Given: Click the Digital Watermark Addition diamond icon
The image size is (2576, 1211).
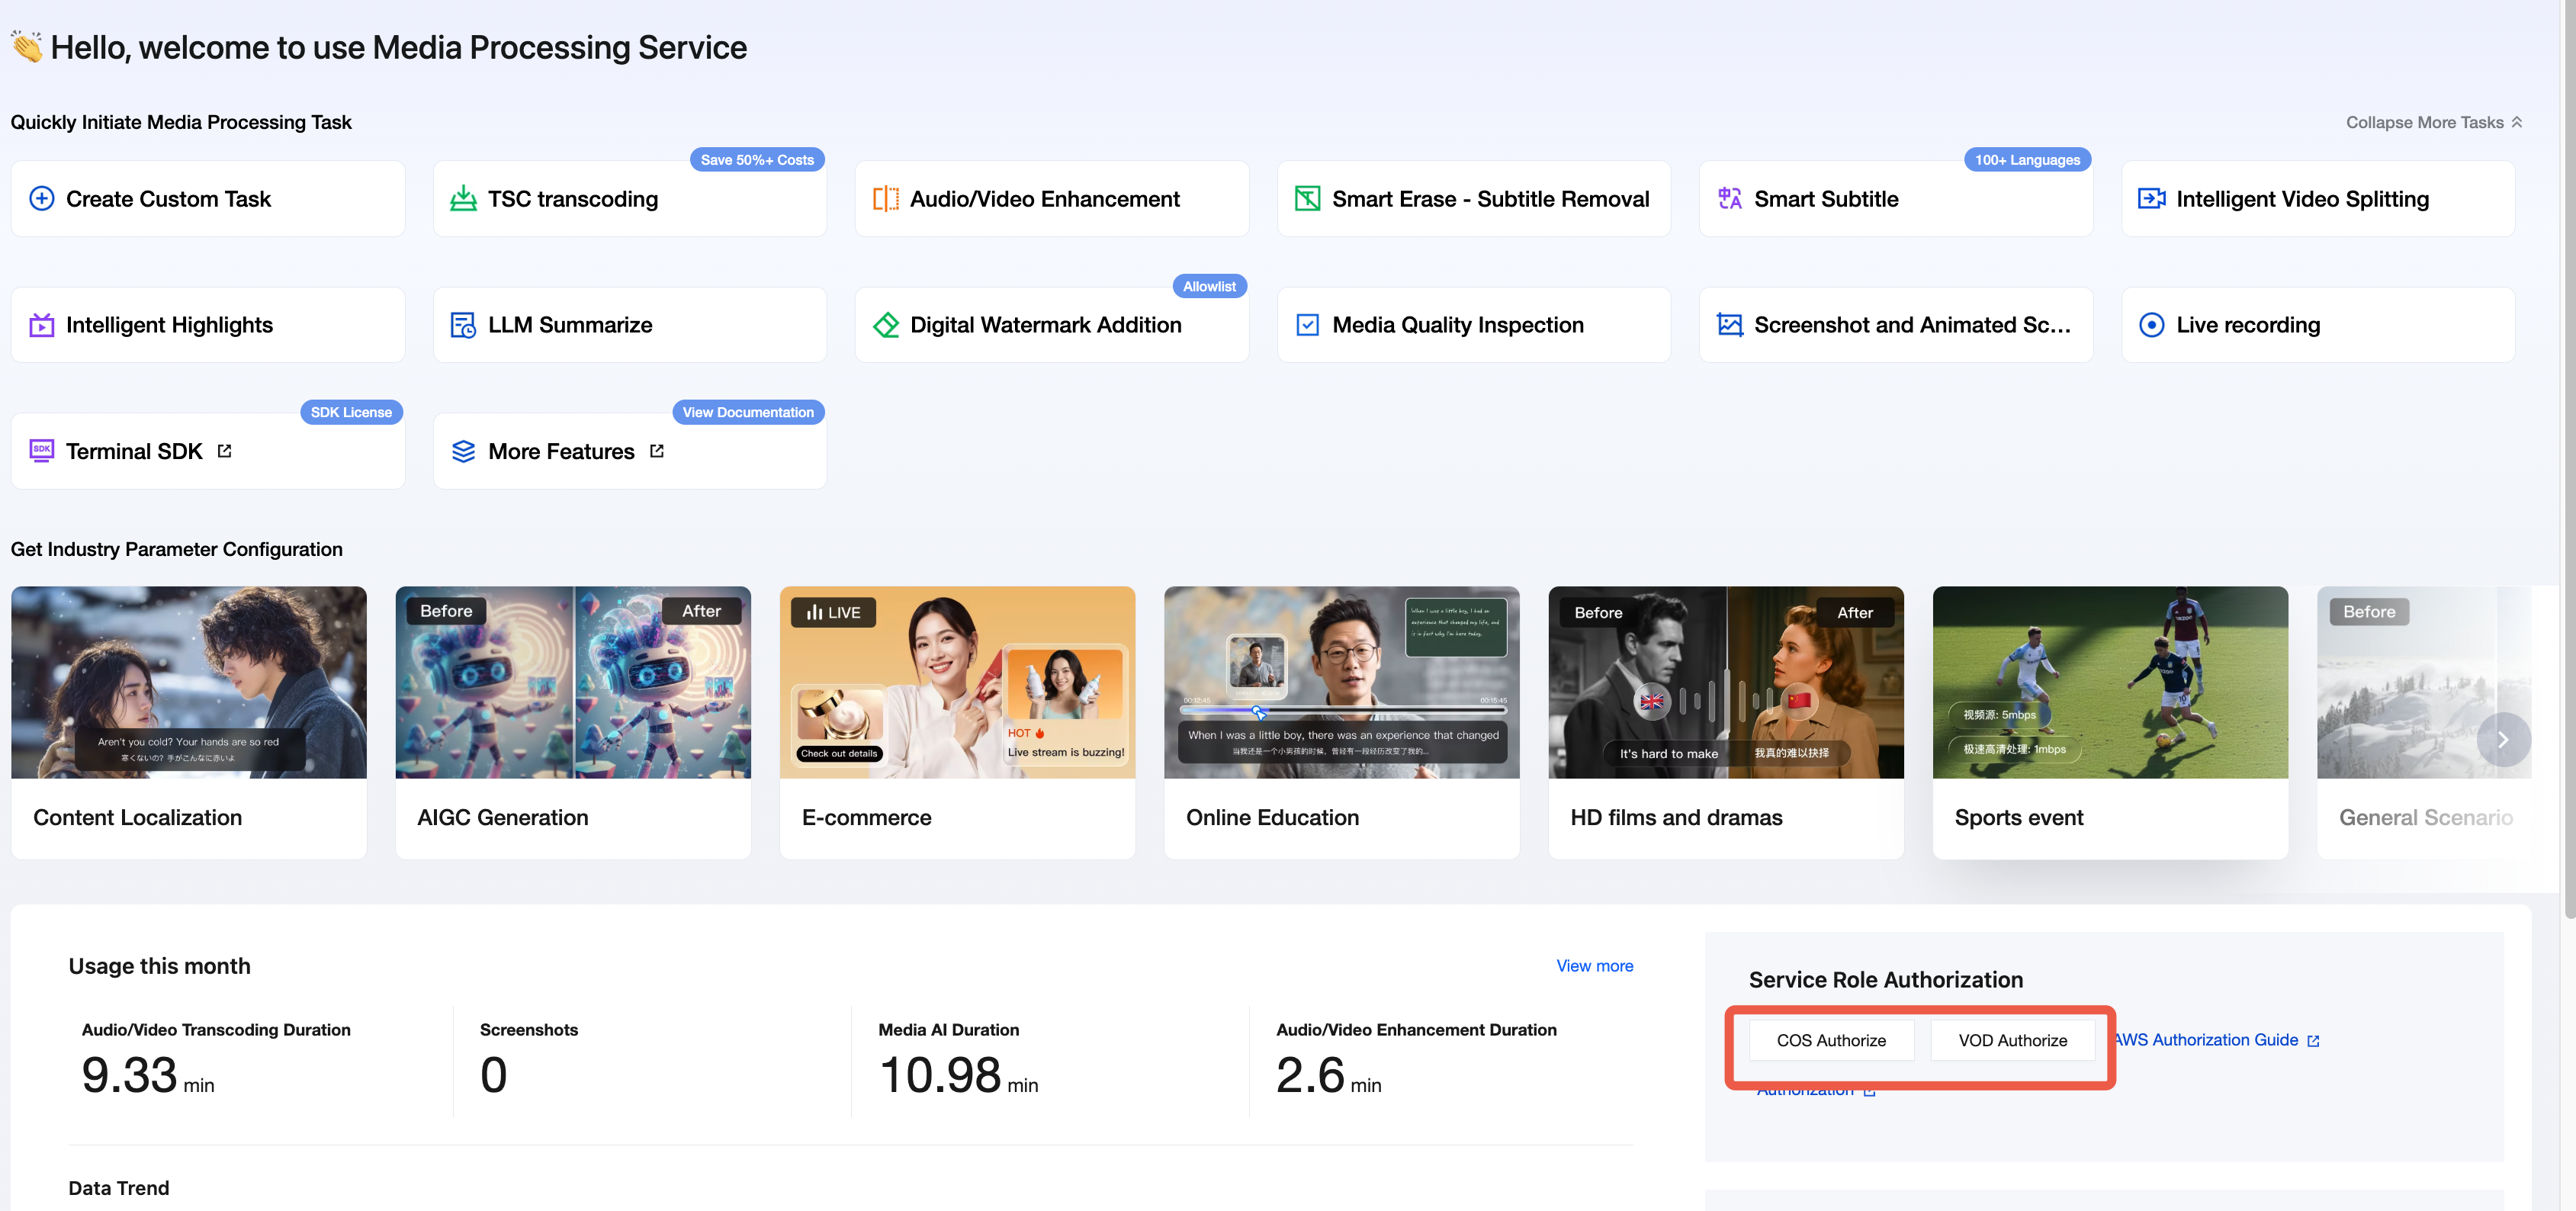Looking at the screenshot, I should click(885, 325).
